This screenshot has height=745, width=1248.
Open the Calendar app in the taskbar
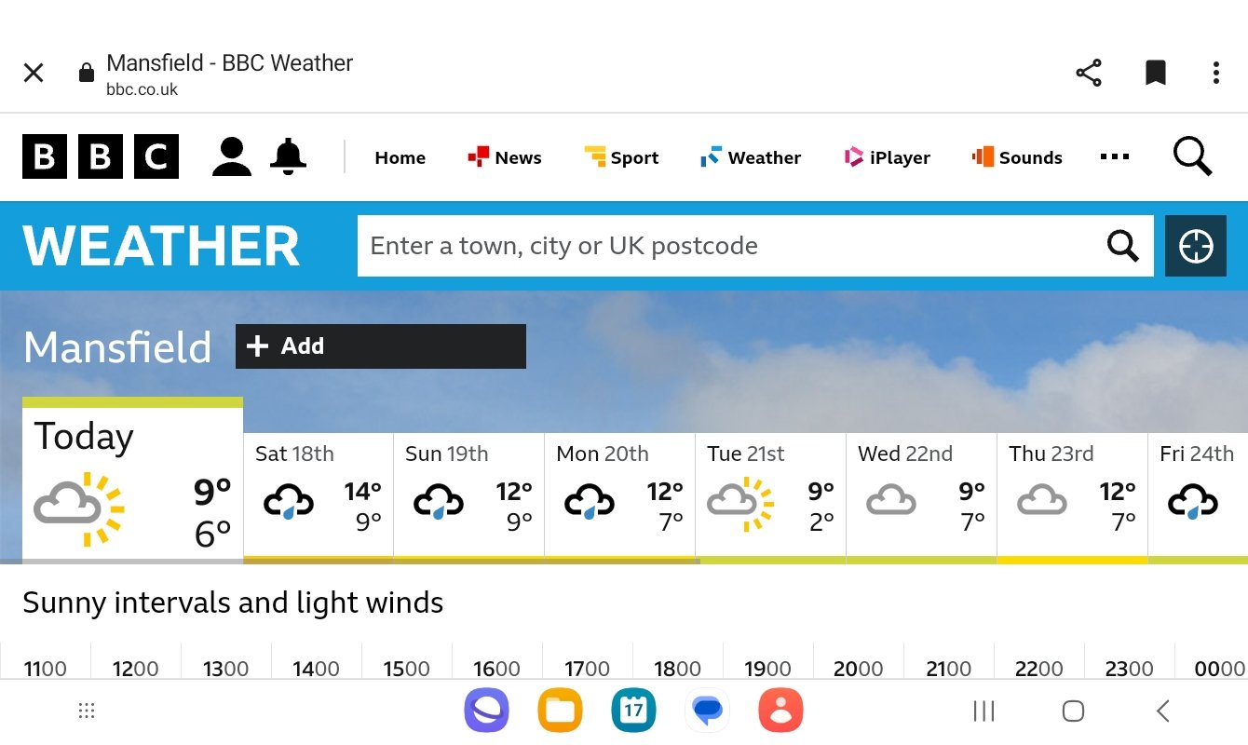[633, 711]
